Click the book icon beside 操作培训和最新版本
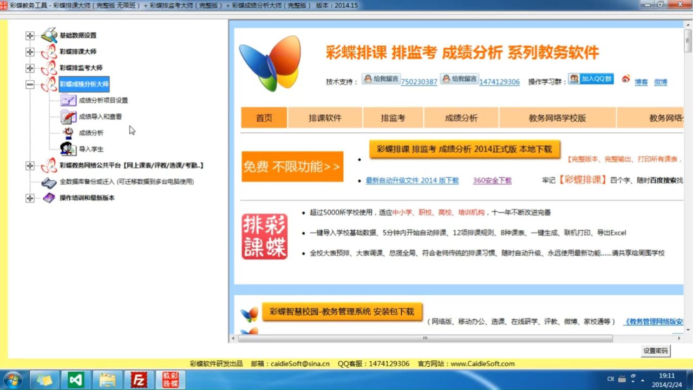This screenshot has height=390, width=693. pos(49,198)
